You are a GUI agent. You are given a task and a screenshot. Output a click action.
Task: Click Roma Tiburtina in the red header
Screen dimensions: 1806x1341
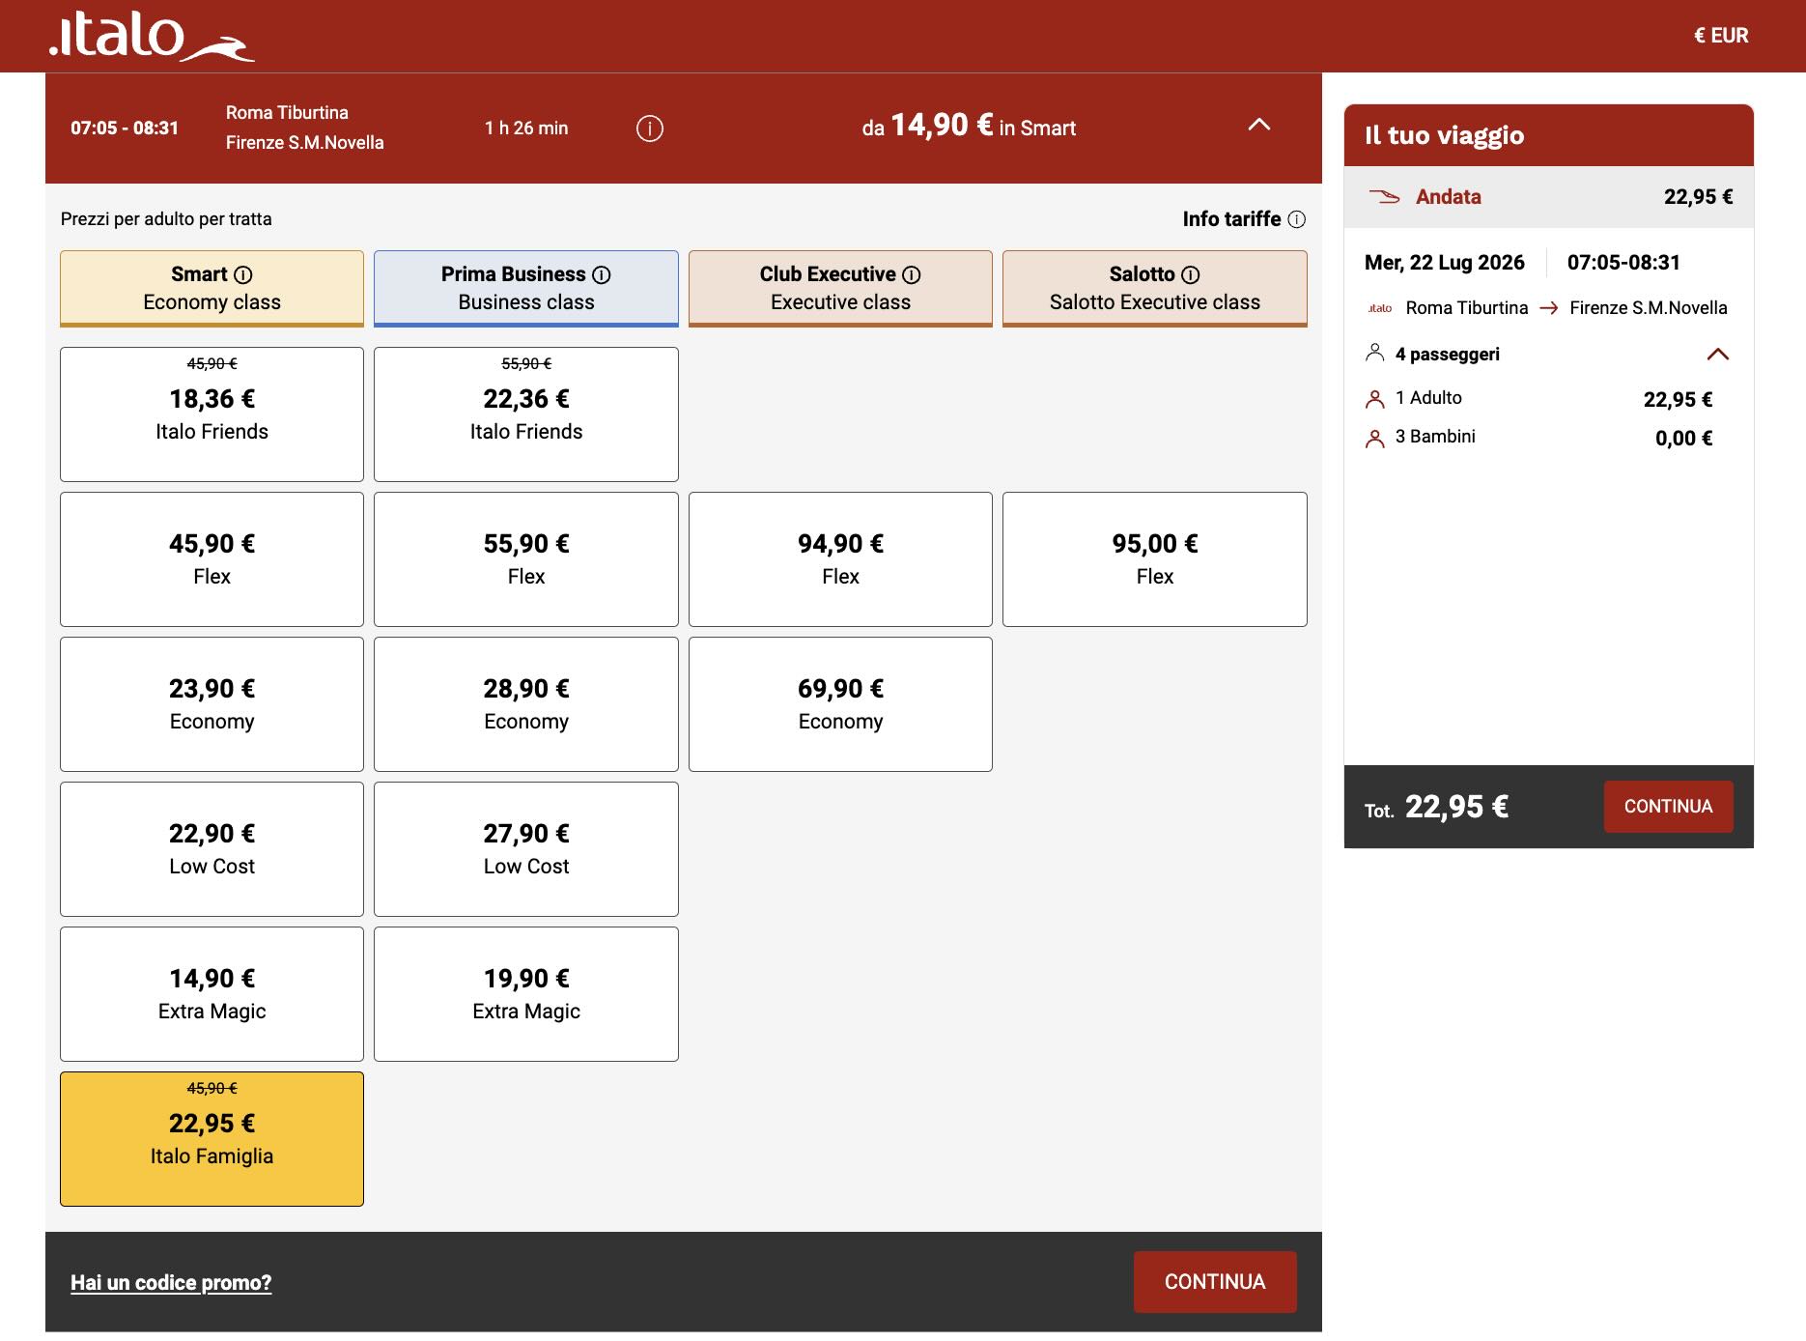(x=287, y=113)
